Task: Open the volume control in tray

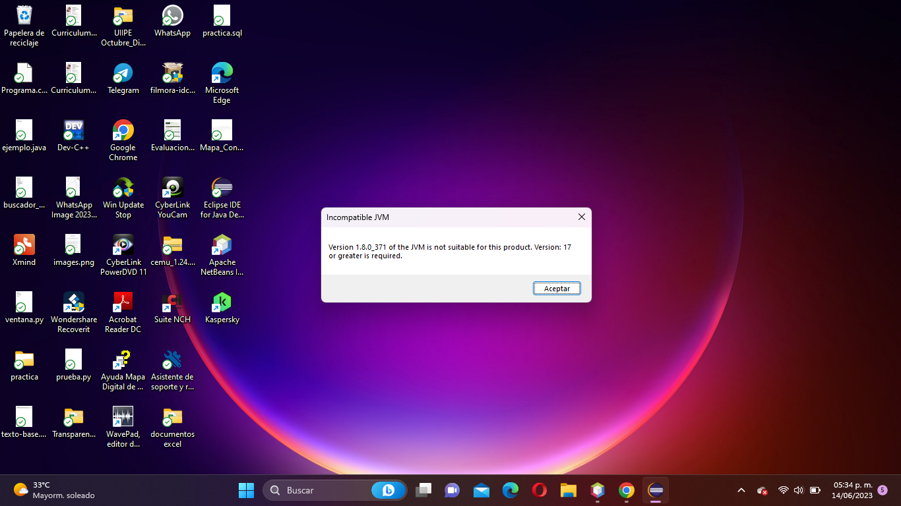Action: coord(799,490)
